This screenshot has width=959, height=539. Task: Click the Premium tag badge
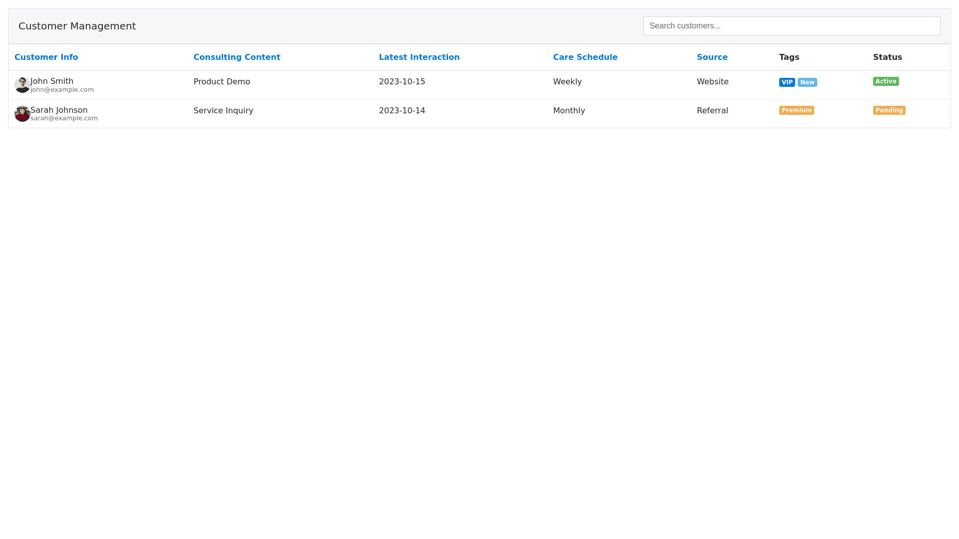click(796, 110)
